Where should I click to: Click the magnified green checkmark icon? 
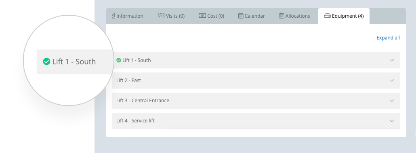click(46, 62)
